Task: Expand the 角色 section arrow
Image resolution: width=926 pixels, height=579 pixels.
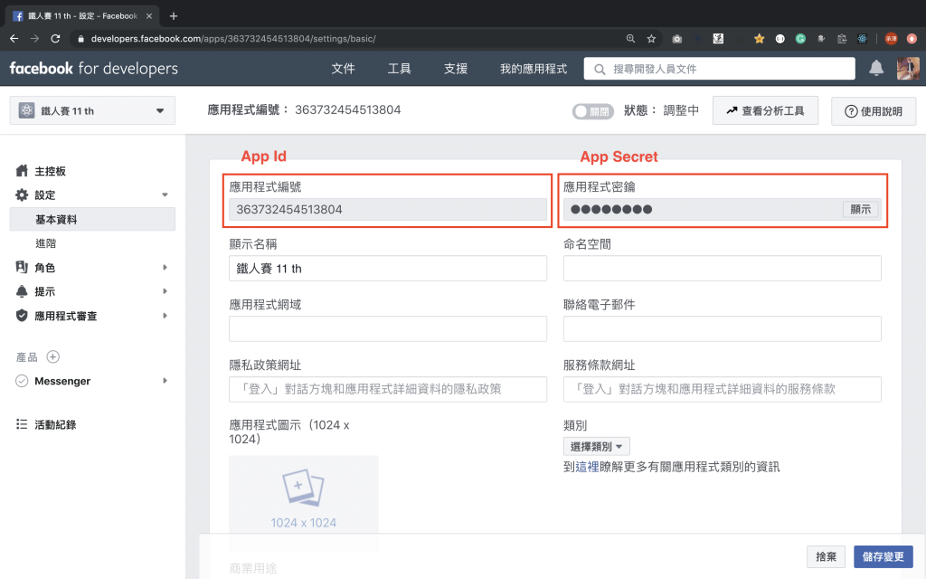Action: click(x=165, y=267)
